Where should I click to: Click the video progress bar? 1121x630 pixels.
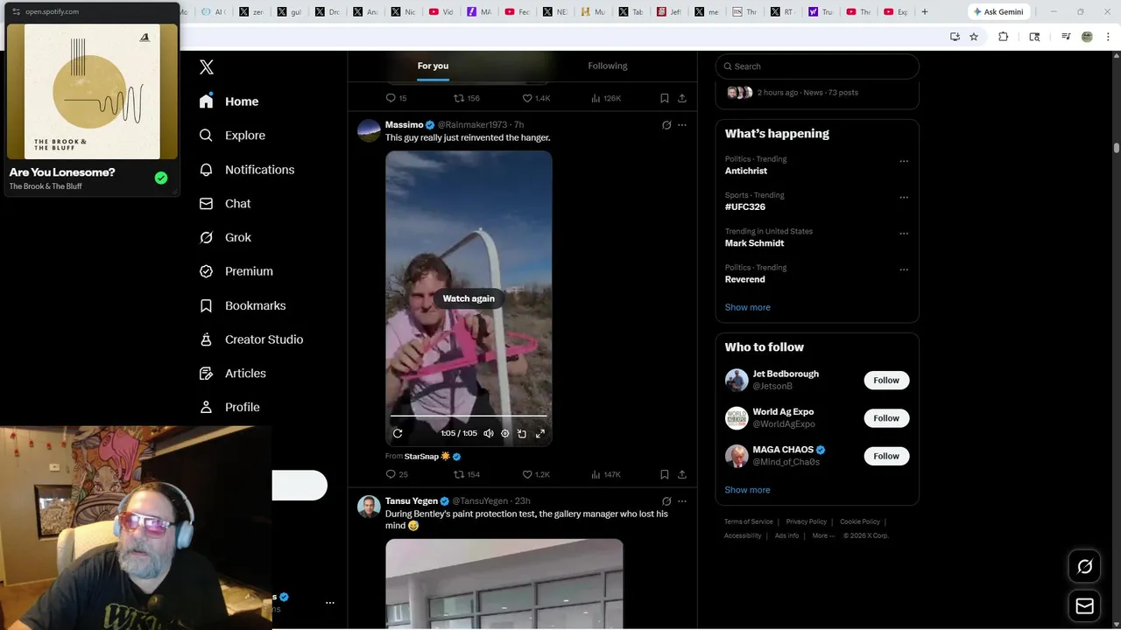(x=469, y=416)
